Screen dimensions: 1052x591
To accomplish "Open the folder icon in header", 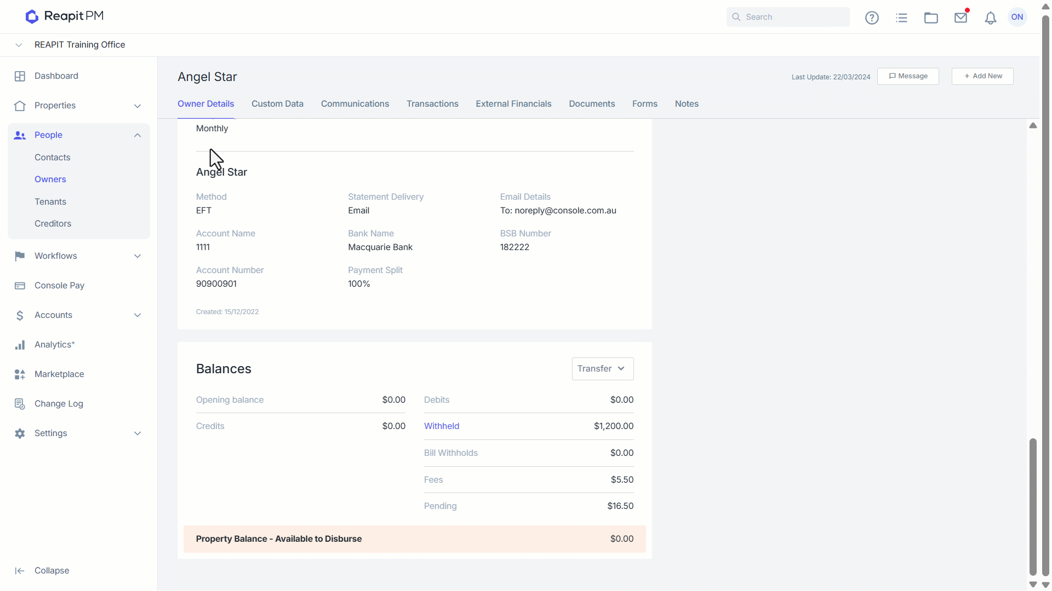I will pyautogui.click(x=931, y=18).
